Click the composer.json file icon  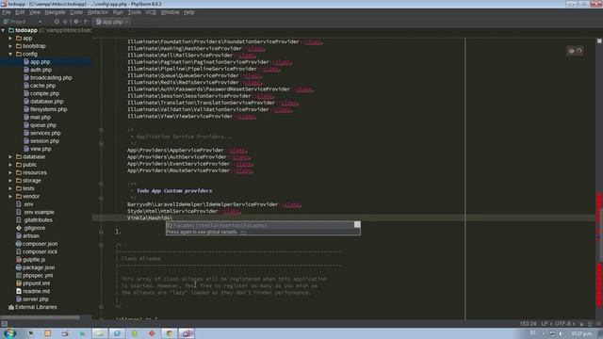coord(19,244)
